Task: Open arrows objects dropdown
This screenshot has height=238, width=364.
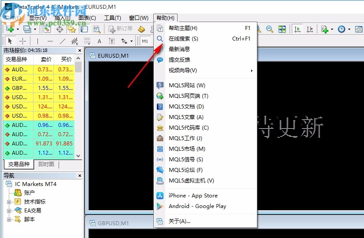Action: click(131, 41)
